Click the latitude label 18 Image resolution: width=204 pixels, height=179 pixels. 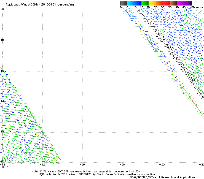point(2,40)
